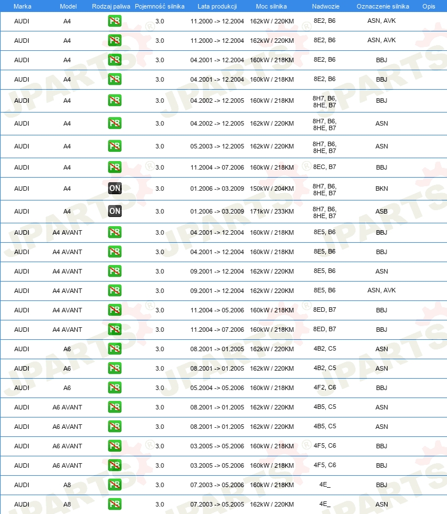The height and width of the screenshot is (514, 447).
Task: Click the petrol icon in the A8 BBJ row
Action: click(x=114, y=485)
